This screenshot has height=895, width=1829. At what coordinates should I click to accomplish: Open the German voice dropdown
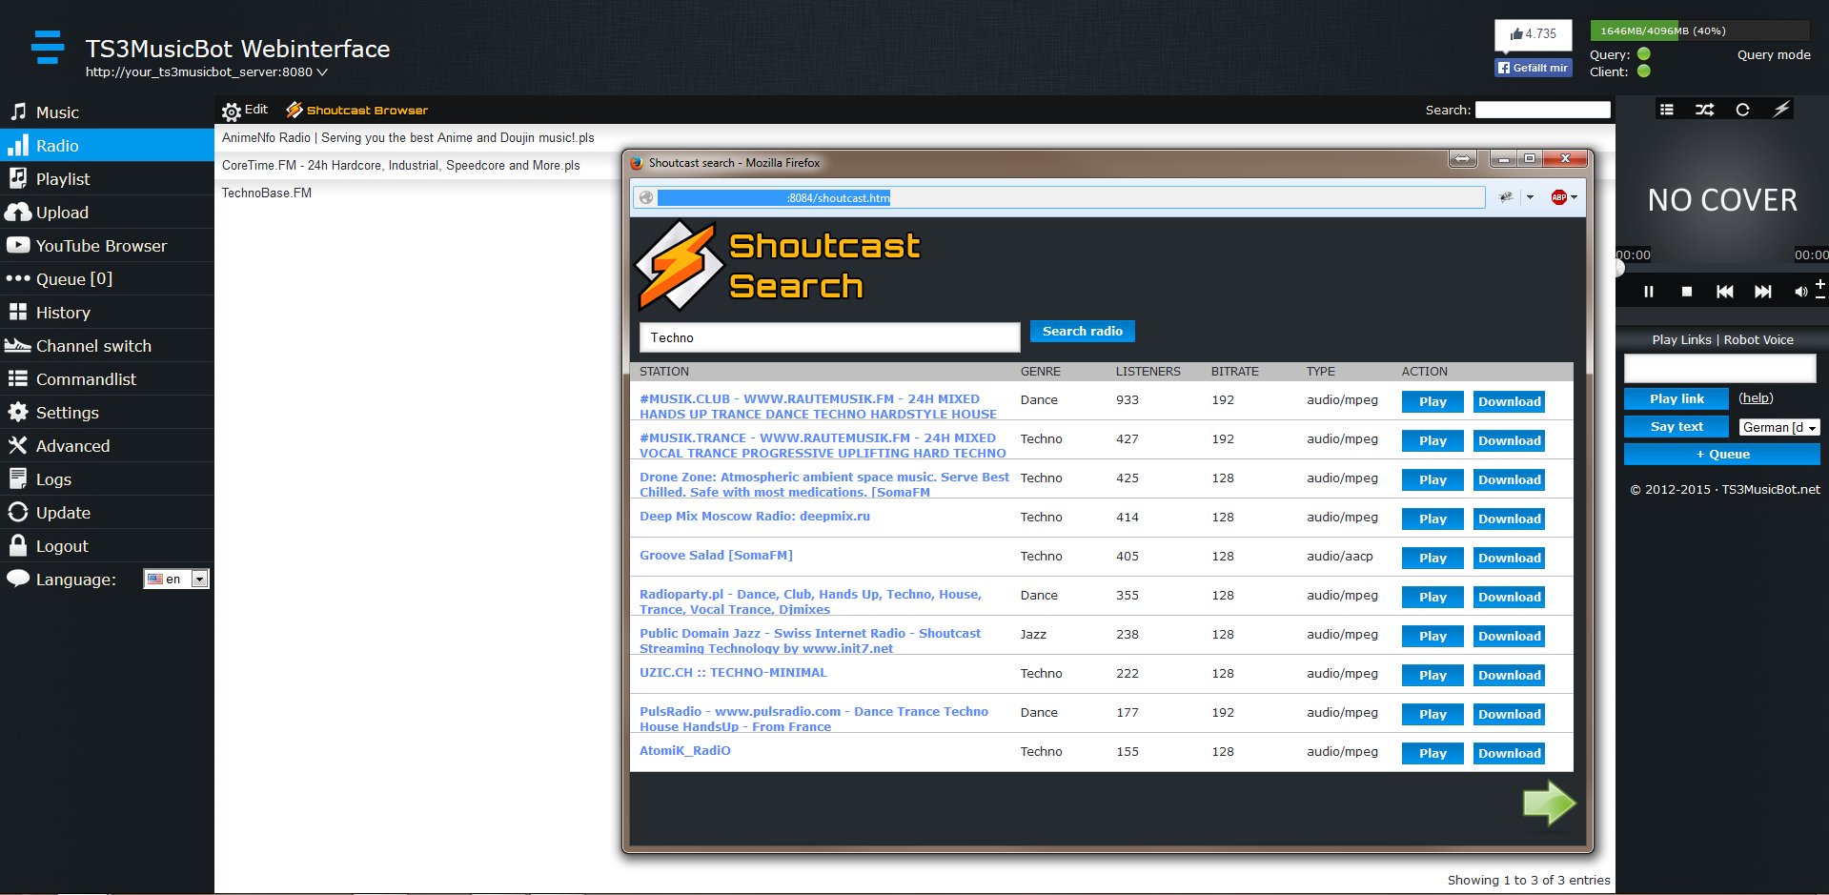(x=1779, y=427)
